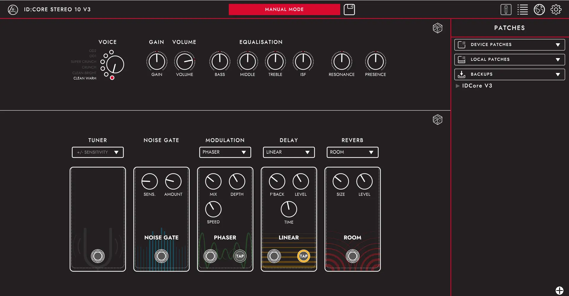Click the Backups download icon
The height and width of the screenshot is (296, 569).
coord(461,74)
